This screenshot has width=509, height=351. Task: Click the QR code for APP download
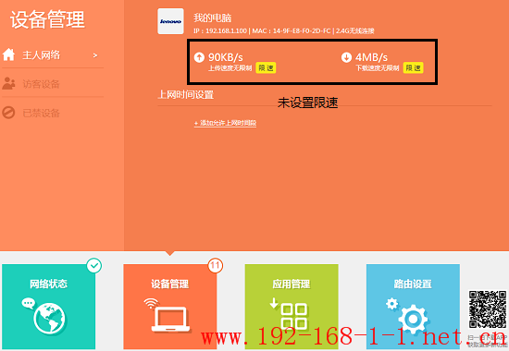click(x=488, y=309)
